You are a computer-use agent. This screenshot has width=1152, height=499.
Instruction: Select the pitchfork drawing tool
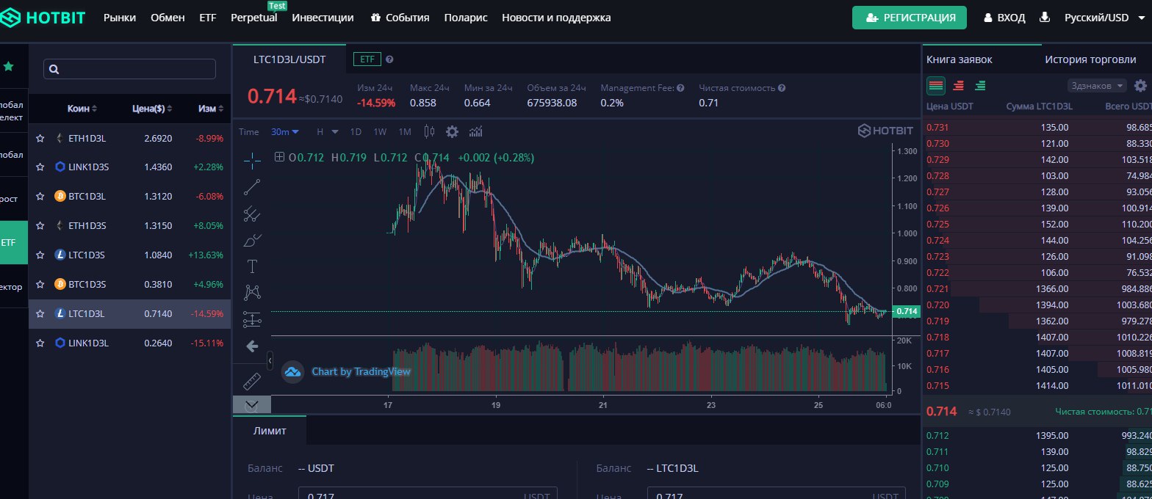(252, 214)
